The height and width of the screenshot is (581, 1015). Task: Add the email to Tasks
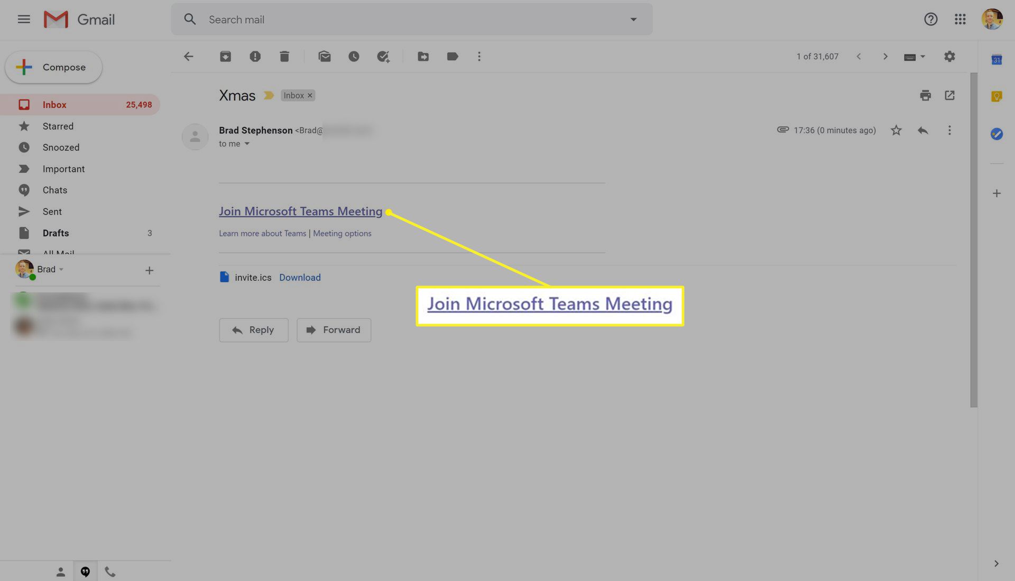click(383, 57)
